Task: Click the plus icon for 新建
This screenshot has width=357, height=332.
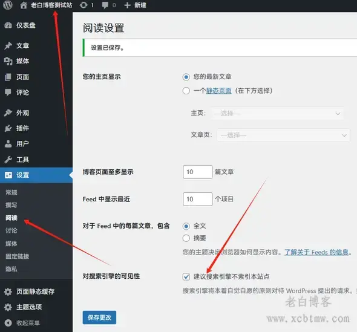Action: (x=127, y=5)
